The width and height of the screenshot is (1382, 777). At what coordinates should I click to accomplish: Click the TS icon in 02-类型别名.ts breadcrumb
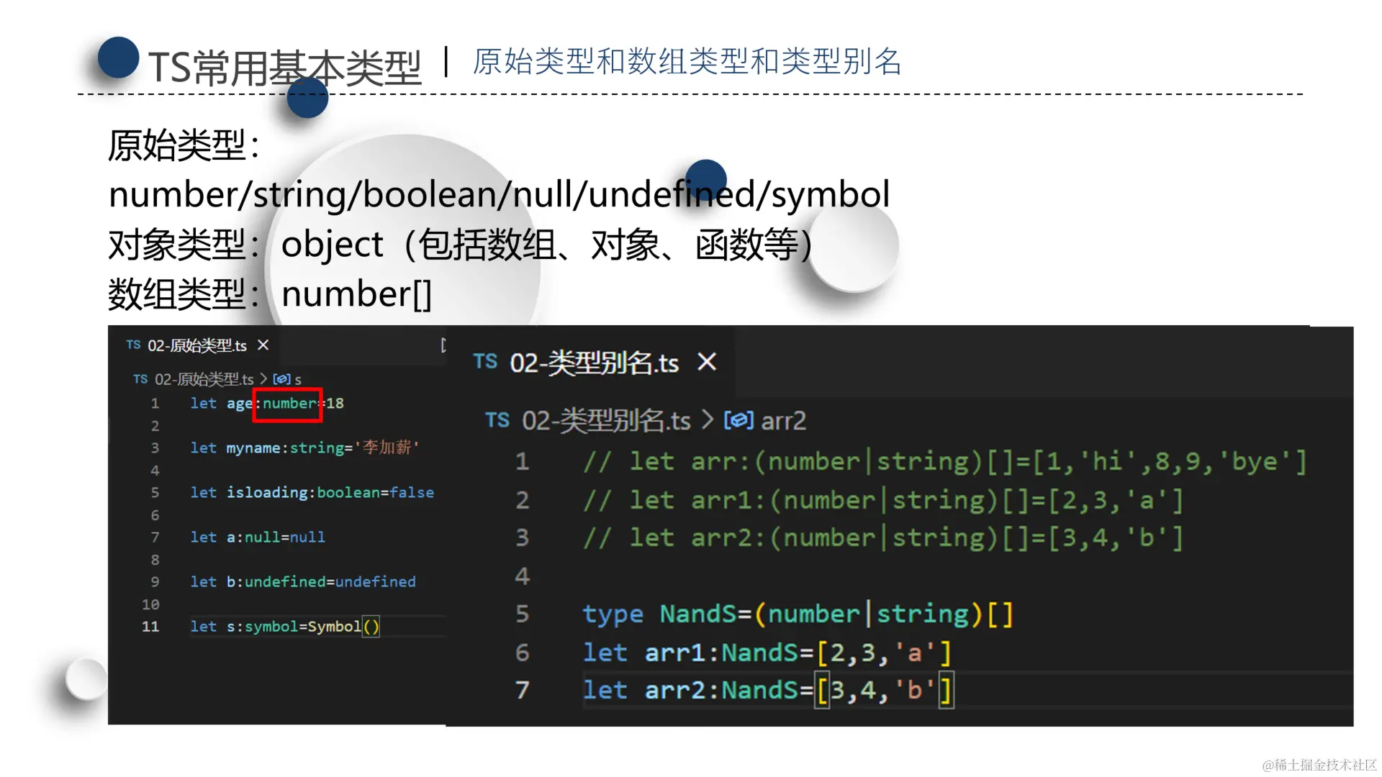coord(497,420)
